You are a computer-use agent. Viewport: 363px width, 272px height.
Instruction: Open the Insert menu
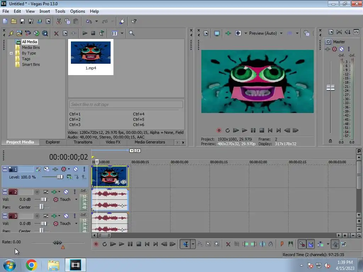tap(45, 11)
